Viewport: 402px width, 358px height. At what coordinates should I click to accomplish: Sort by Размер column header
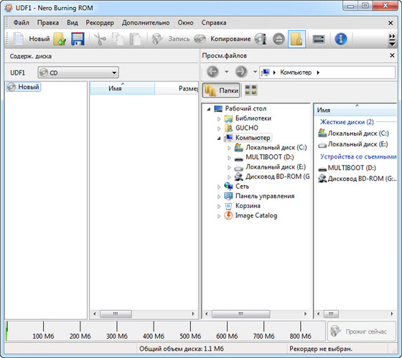(x=177, y=88)
